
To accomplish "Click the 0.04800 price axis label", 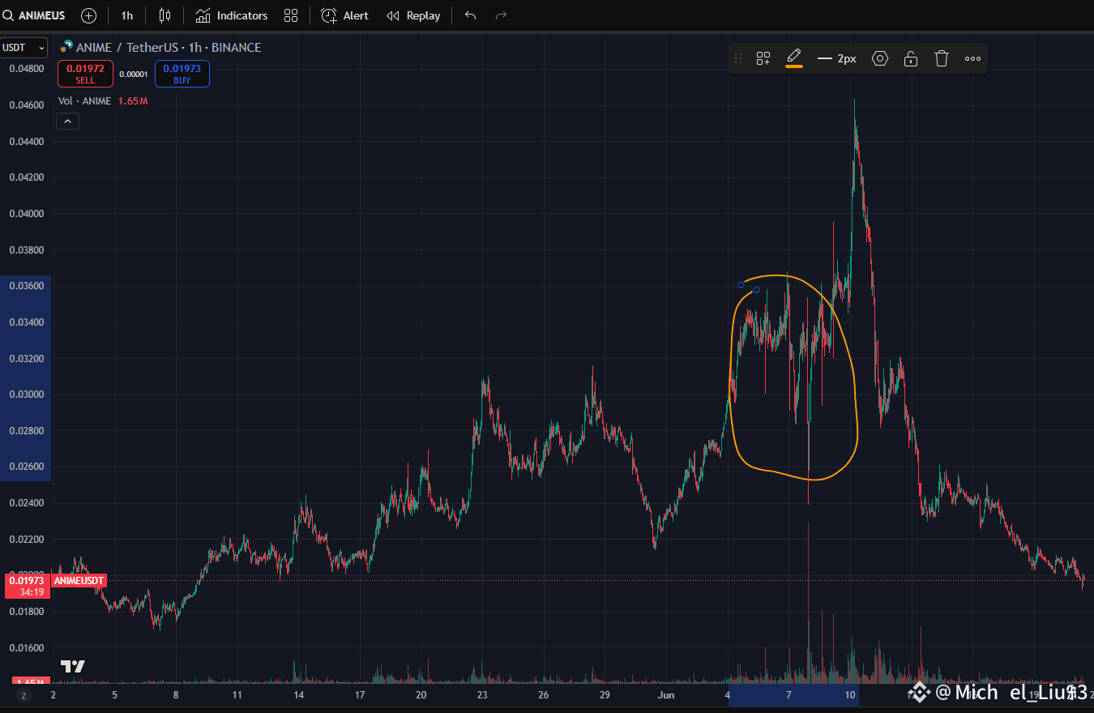I will point(27,69).
